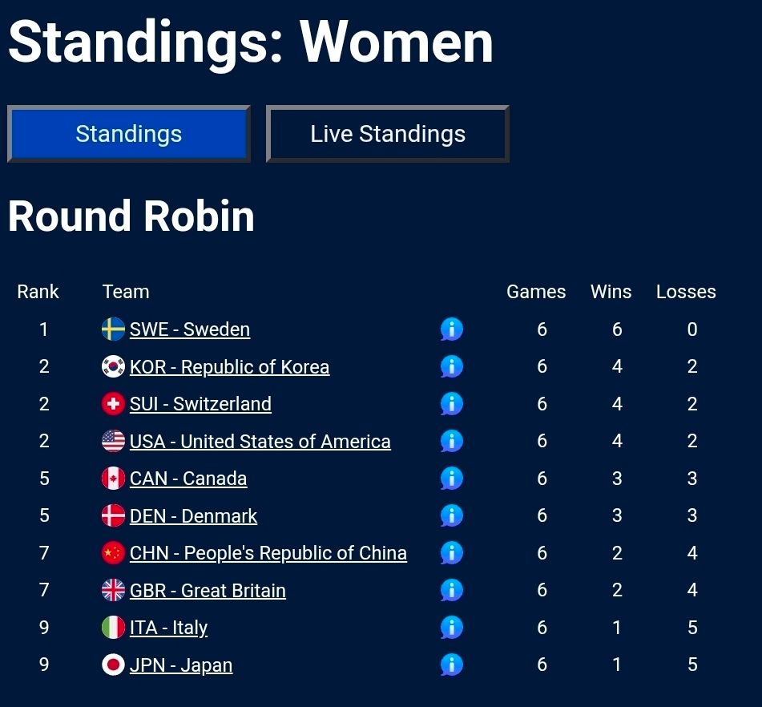Click info icon for People's Republic of China

coord(452,553)
